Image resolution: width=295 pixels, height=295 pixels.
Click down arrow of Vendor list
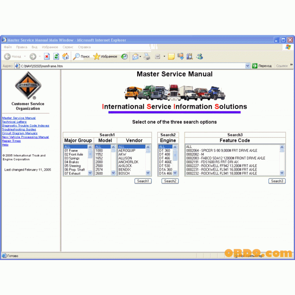pos(148,173)
